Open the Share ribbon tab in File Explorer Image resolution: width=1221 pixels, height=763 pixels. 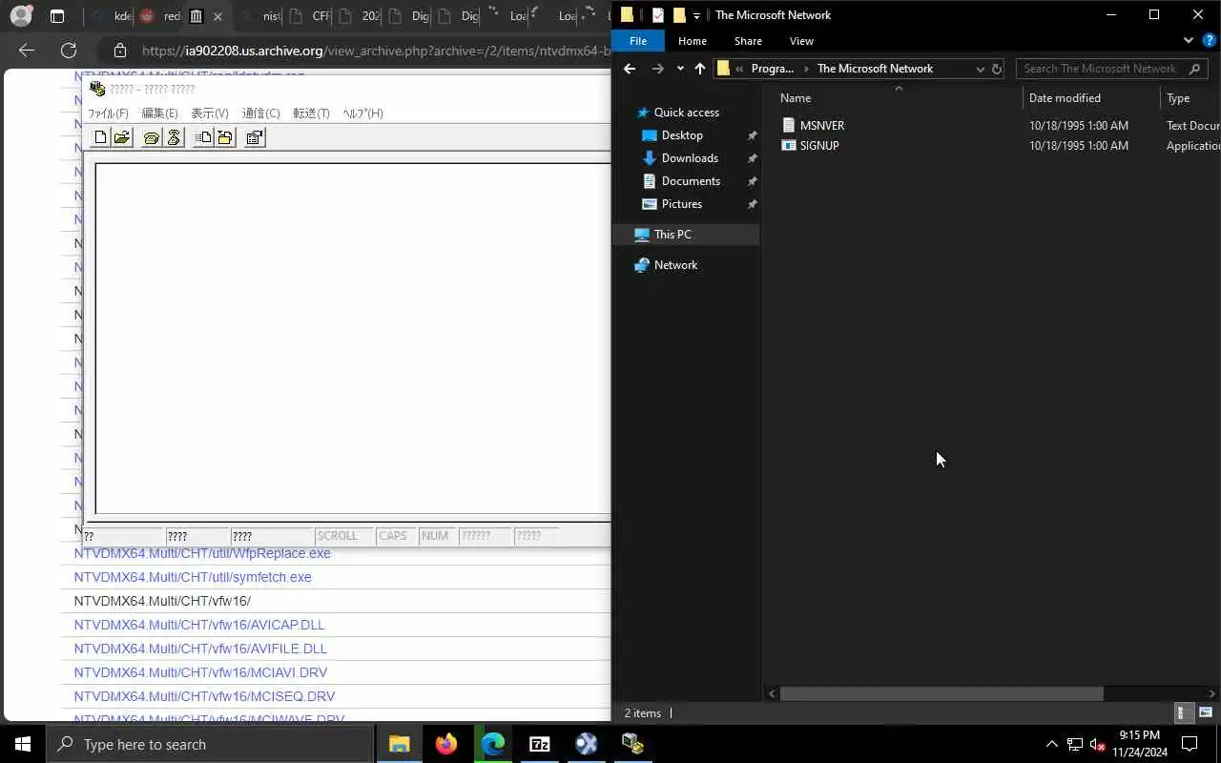748,41
